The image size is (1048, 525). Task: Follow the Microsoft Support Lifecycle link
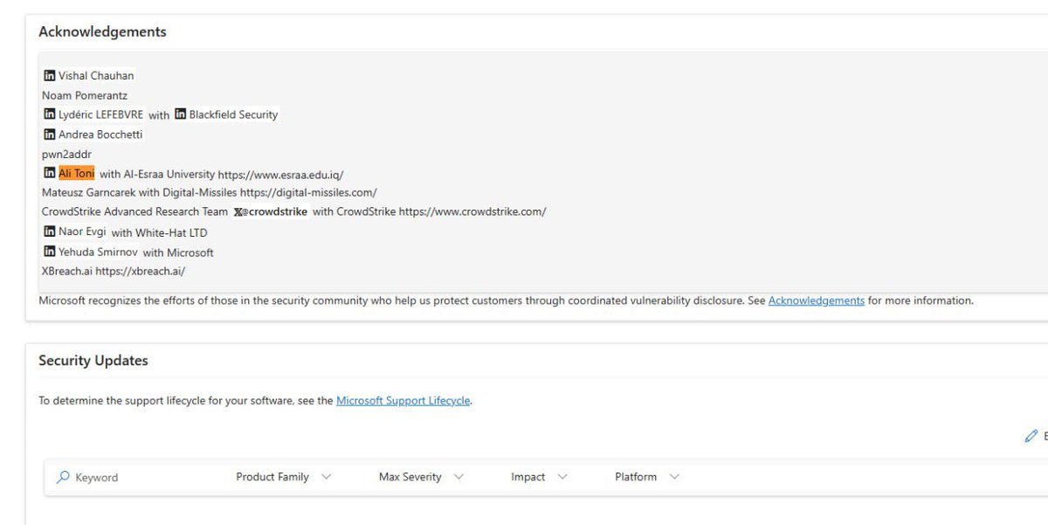click(403, 401)
